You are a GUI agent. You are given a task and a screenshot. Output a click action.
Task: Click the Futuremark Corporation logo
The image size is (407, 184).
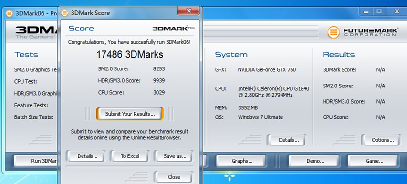coord(362,32)
